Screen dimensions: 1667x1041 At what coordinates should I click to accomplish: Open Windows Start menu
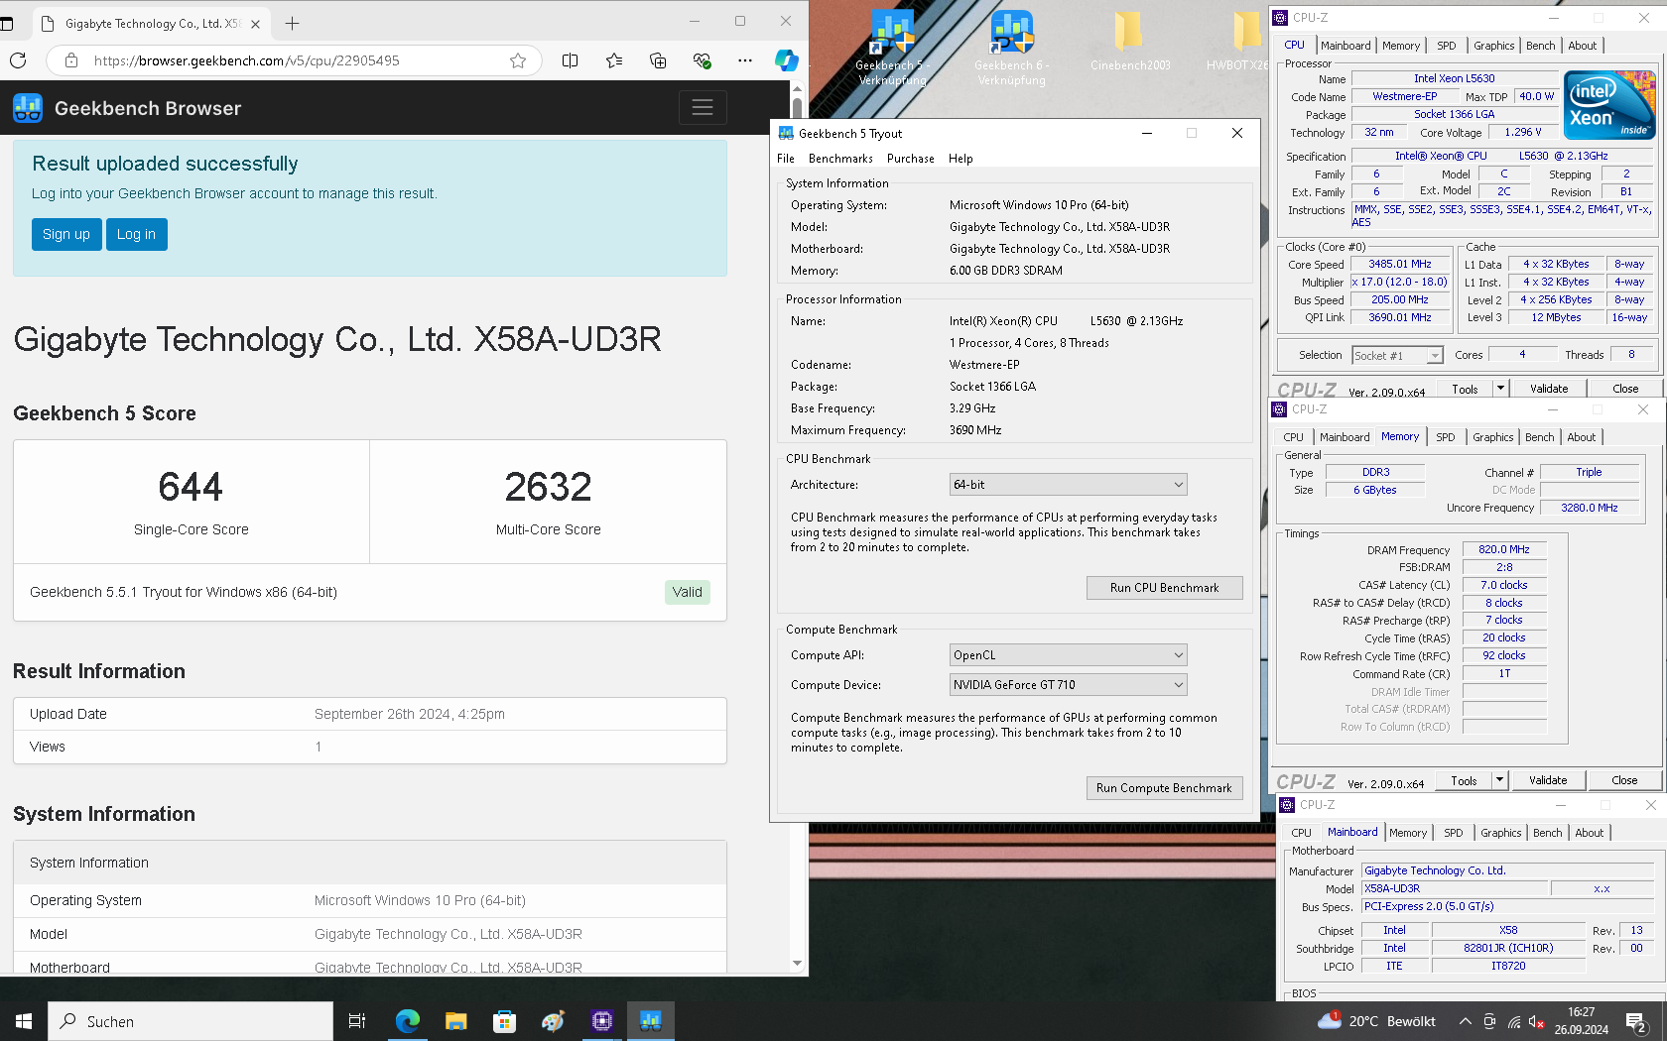(x=24, y=1021)
